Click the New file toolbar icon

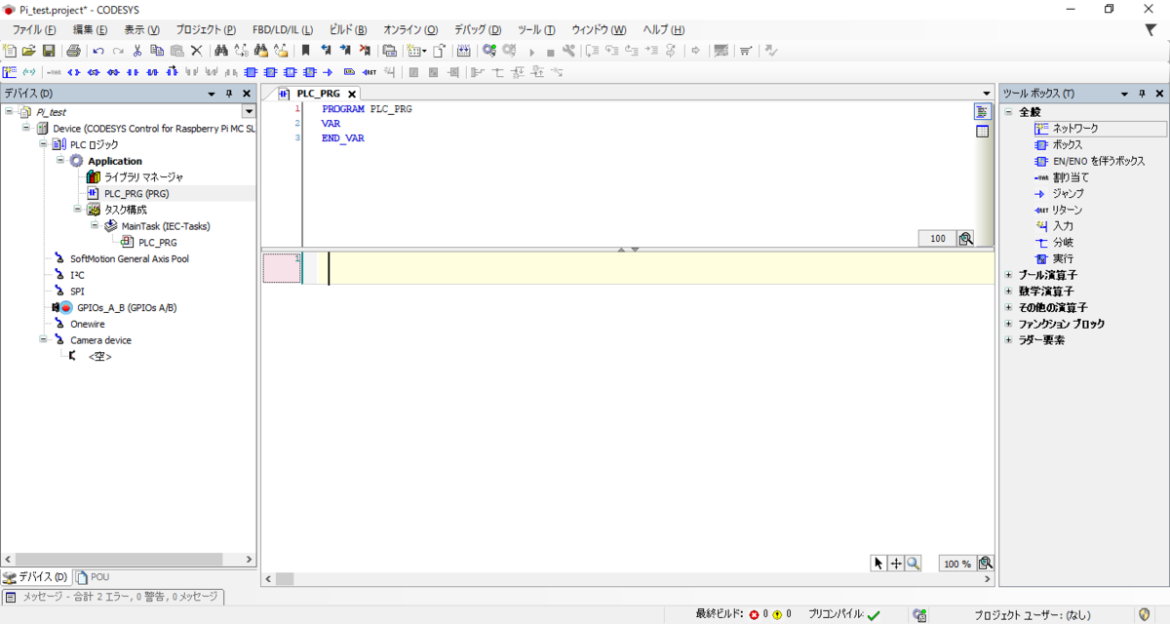click(10, 51)
